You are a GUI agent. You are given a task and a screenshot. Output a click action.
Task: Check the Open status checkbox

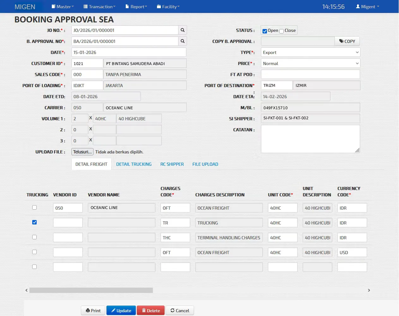click(265, 31)
